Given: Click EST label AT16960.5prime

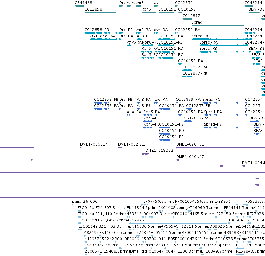Looking at the screenshot, I should click(x=203, y=208).
